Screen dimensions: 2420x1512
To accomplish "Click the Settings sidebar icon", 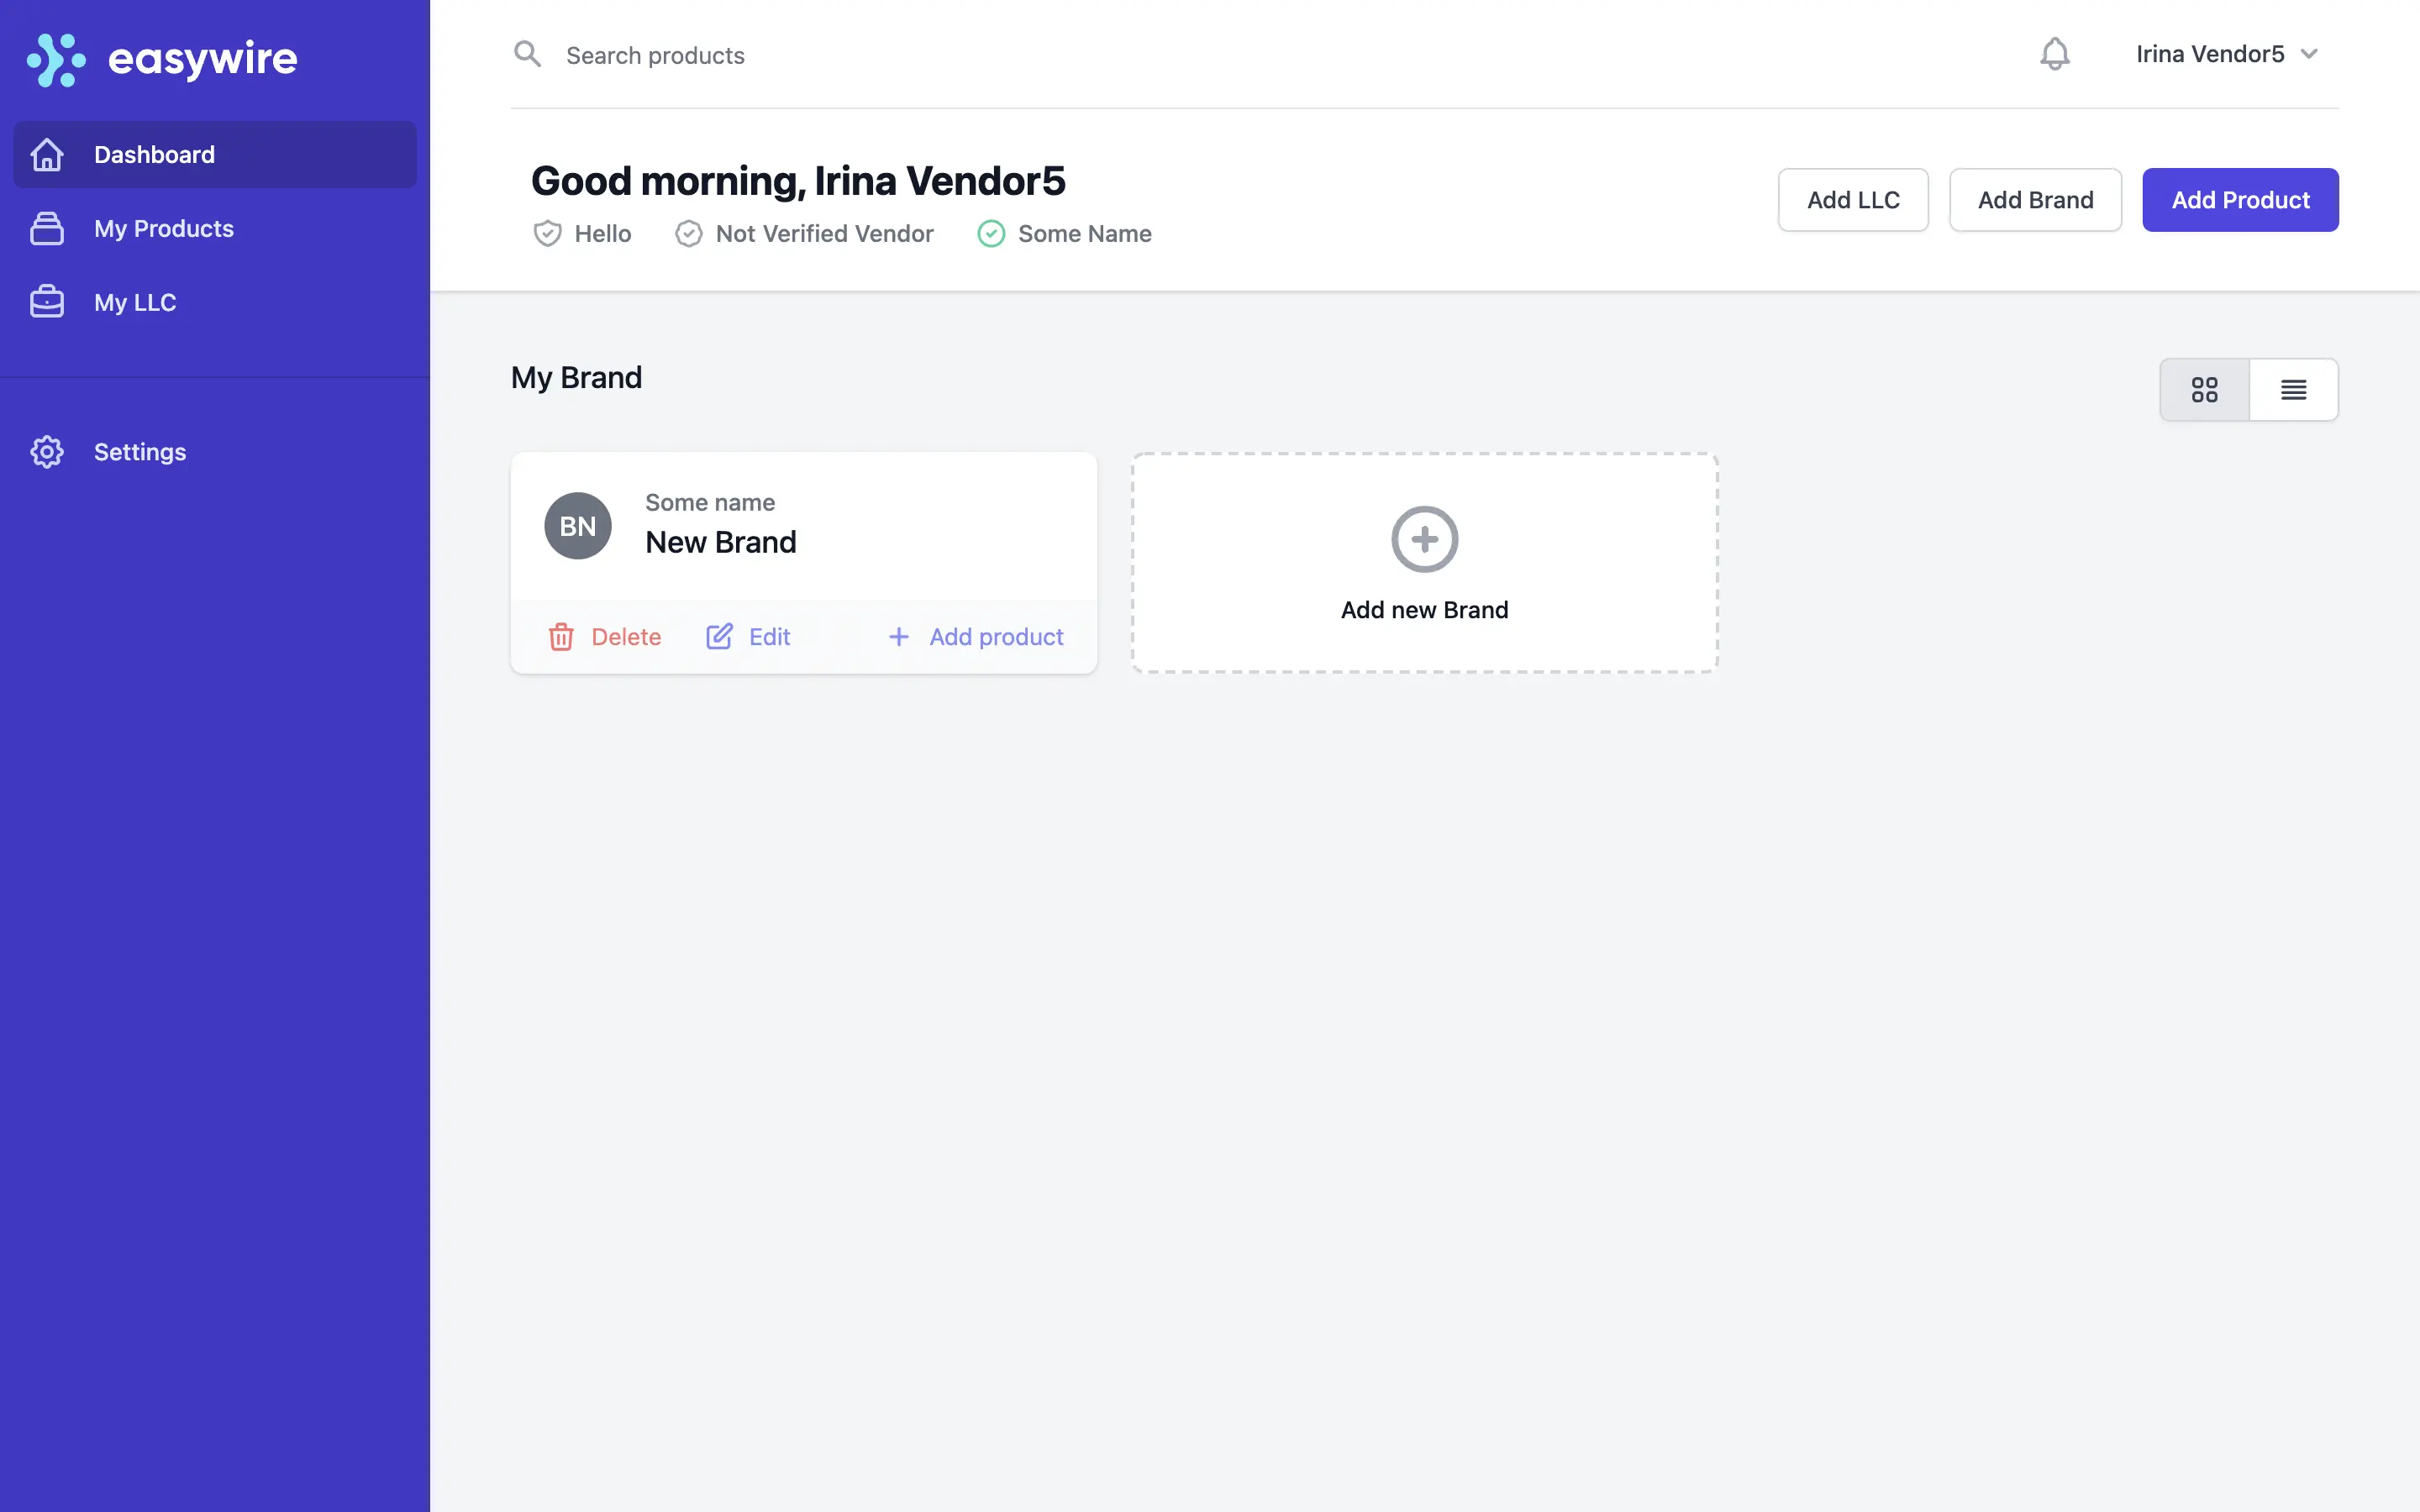I will [47, 451].
